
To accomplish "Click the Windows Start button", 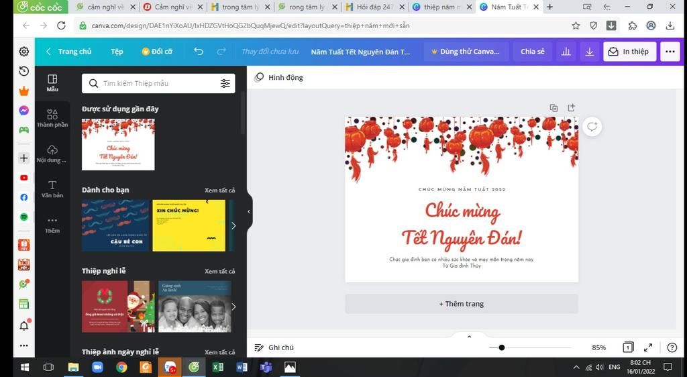I will point(25,367).
